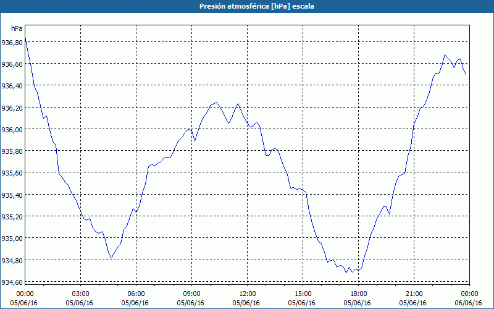The width and height of the screenshot is (494, 309).
Task: Click the 03:00 time axis label
Action: click(81, 294)
